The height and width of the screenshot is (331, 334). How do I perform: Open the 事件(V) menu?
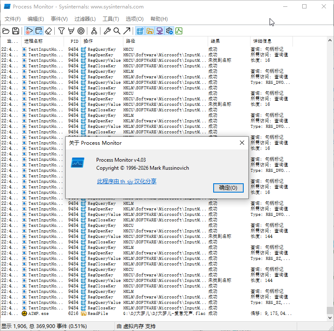[59, 19]
